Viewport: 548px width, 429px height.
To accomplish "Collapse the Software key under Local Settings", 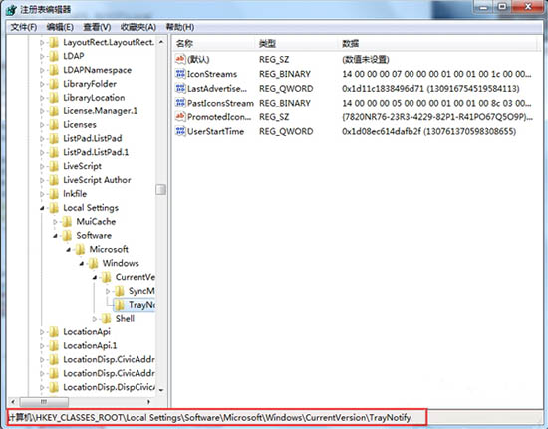I will pyautogui.click(x=55, y=236).
